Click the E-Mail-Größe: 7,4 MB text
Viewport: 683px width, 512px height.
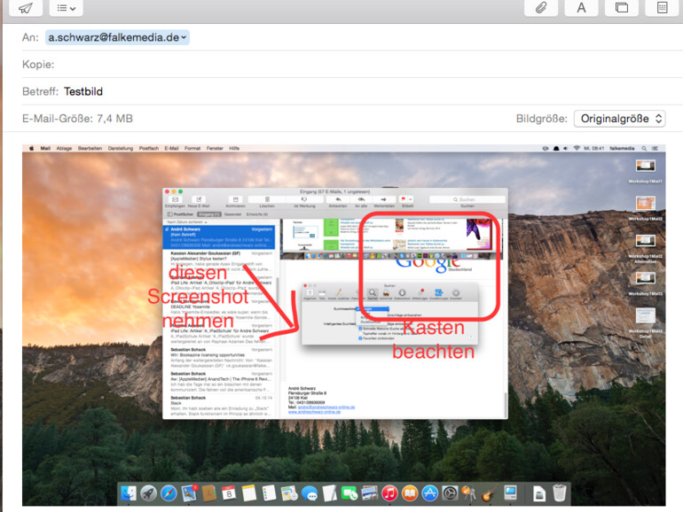click(77, 119)
